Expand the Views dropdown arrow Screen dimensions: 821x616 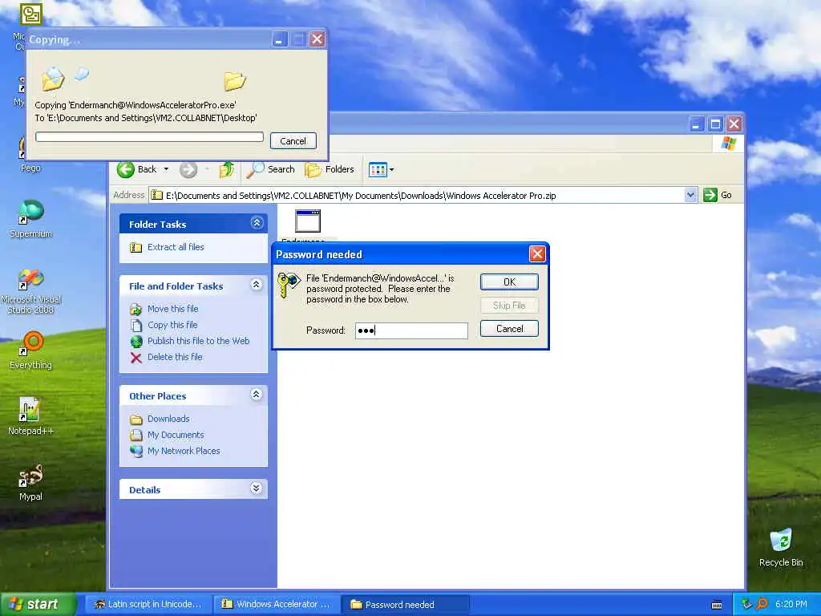391,170
